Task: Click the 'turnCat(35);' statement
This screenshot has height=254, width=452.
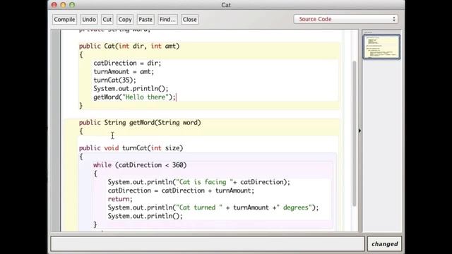Action: point(114,80)
